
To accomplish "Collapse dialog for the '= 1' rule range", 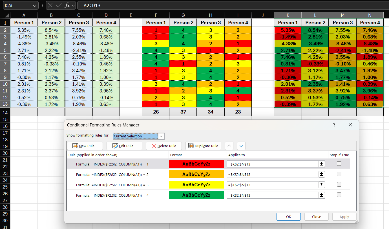I will 321,164.
